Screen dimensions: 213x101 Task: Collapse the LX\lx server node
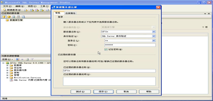(3, 63)
